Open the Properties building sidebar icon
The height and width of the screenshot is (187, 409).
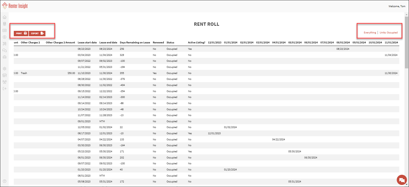coord(5,24)
